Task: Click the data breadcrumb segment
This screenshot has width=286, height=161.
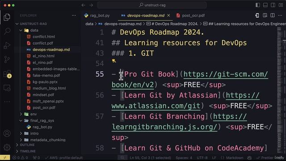Action: click(x=89, y=24)
